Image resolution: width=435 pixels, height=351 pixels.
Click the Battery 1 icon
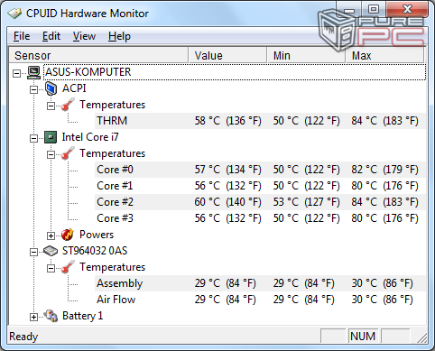[x=51, y=316]
